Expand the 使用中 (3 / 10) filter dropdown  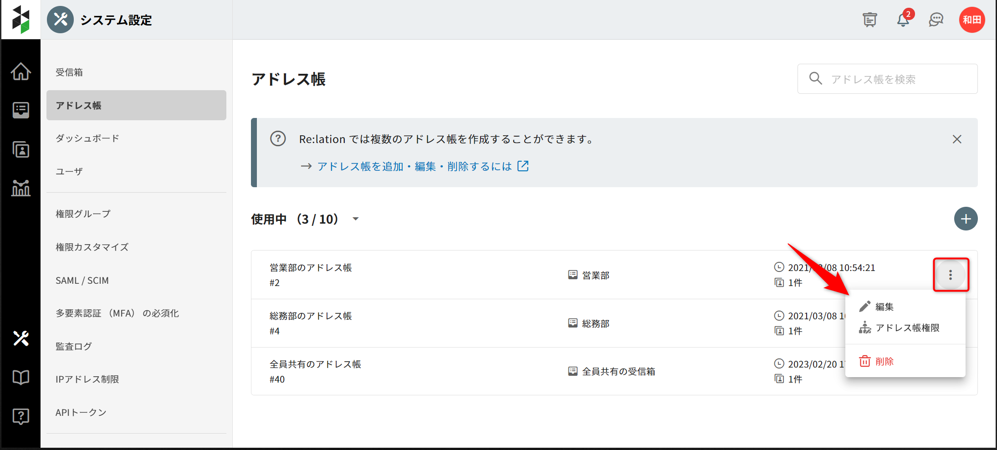[x=356, y=219]
